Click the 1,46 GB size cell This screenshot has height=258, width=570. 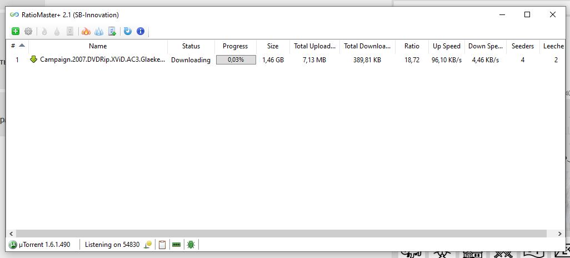(x=273, y=60)
